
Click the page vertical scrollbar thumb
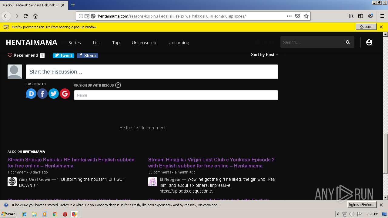tap(385, 154)
